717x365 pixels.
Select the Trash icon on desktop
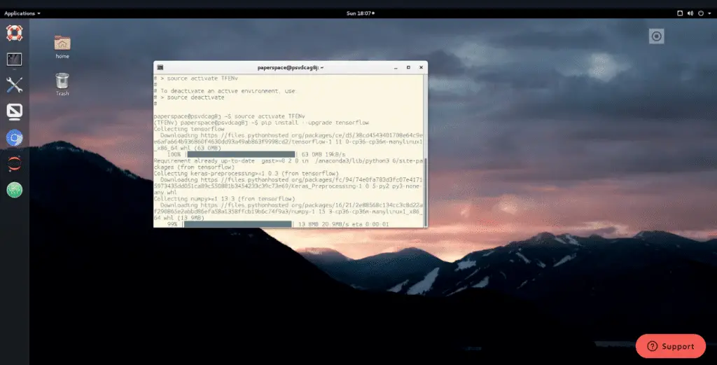[62, 83]
